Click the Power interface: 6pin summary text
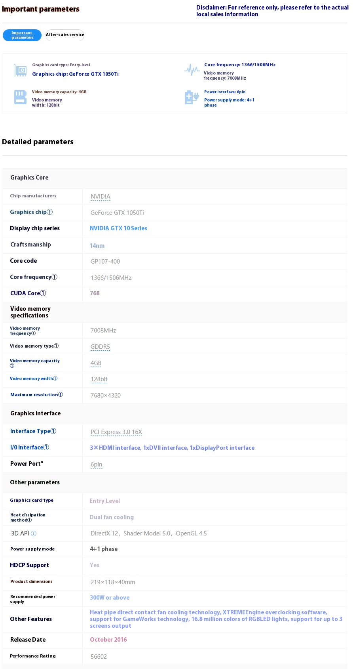The image size is (353, 669). (225, 92)
